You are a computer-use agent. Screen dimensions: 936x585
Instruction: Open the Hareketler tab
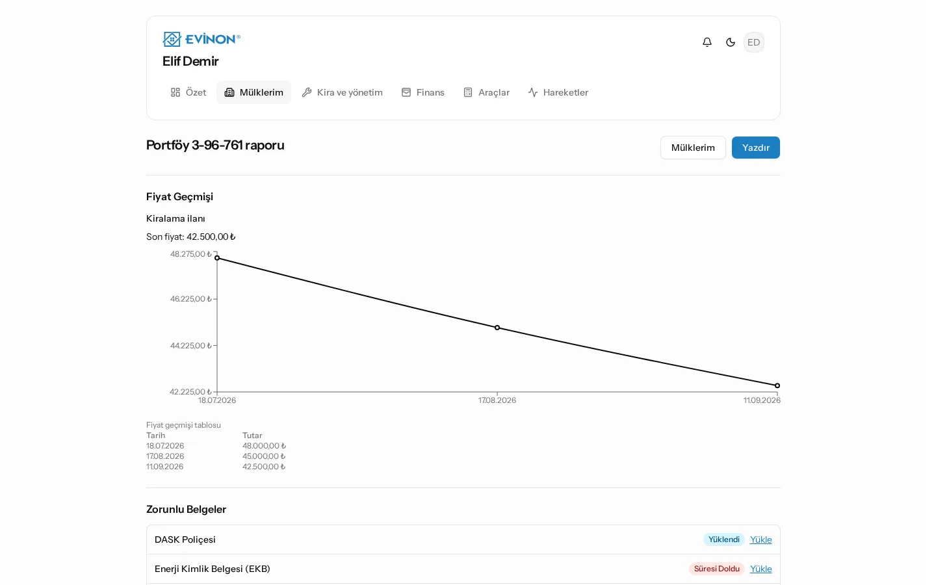(x=558, y=92)
